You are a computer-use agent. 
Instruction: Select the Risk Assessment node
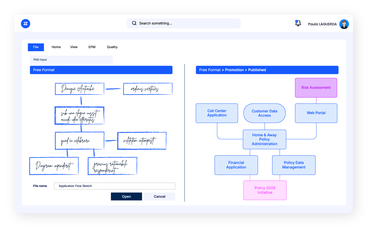tap(316, 87)
